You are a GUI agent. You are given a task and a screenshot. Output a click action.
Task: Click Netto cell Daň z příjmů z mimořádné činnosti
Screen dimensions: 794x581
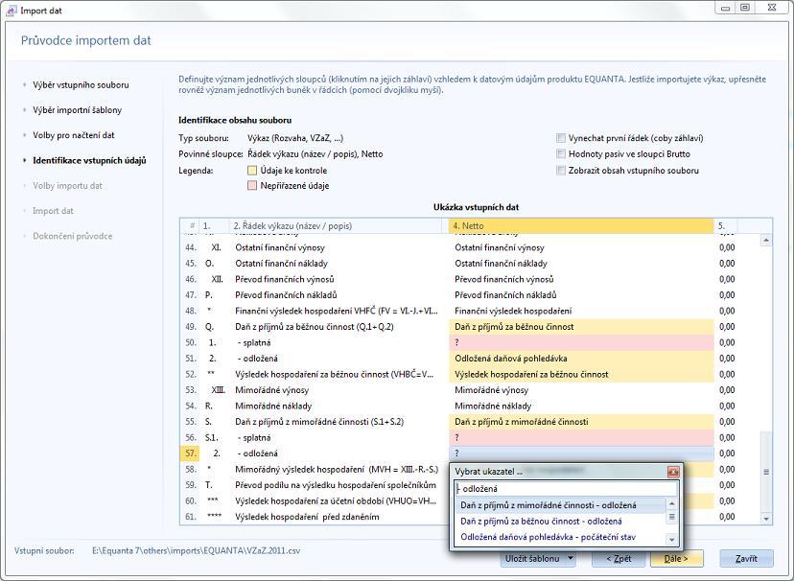point(581,422)
